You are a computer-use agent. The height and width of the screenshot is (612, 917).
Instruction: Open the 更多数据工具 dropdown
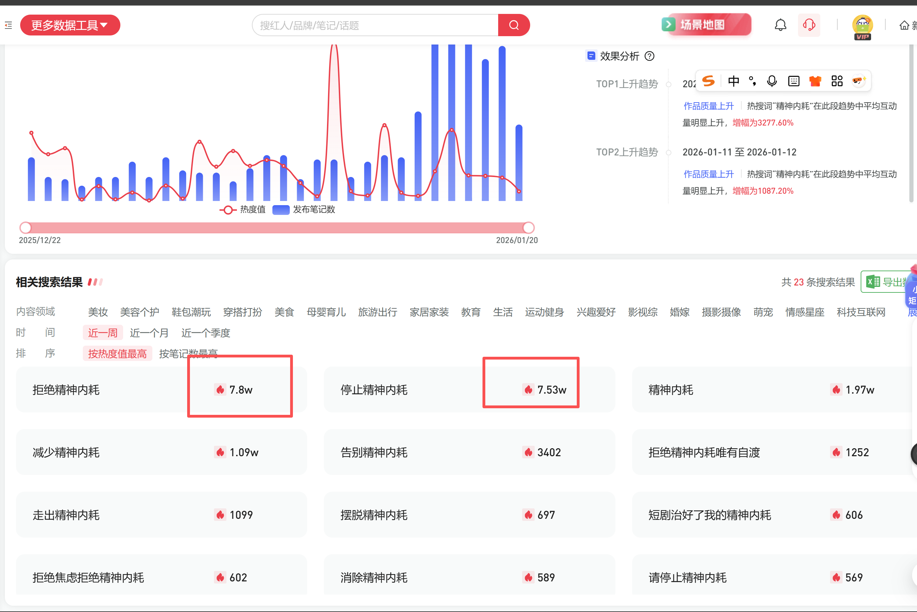tap(70, 25)
